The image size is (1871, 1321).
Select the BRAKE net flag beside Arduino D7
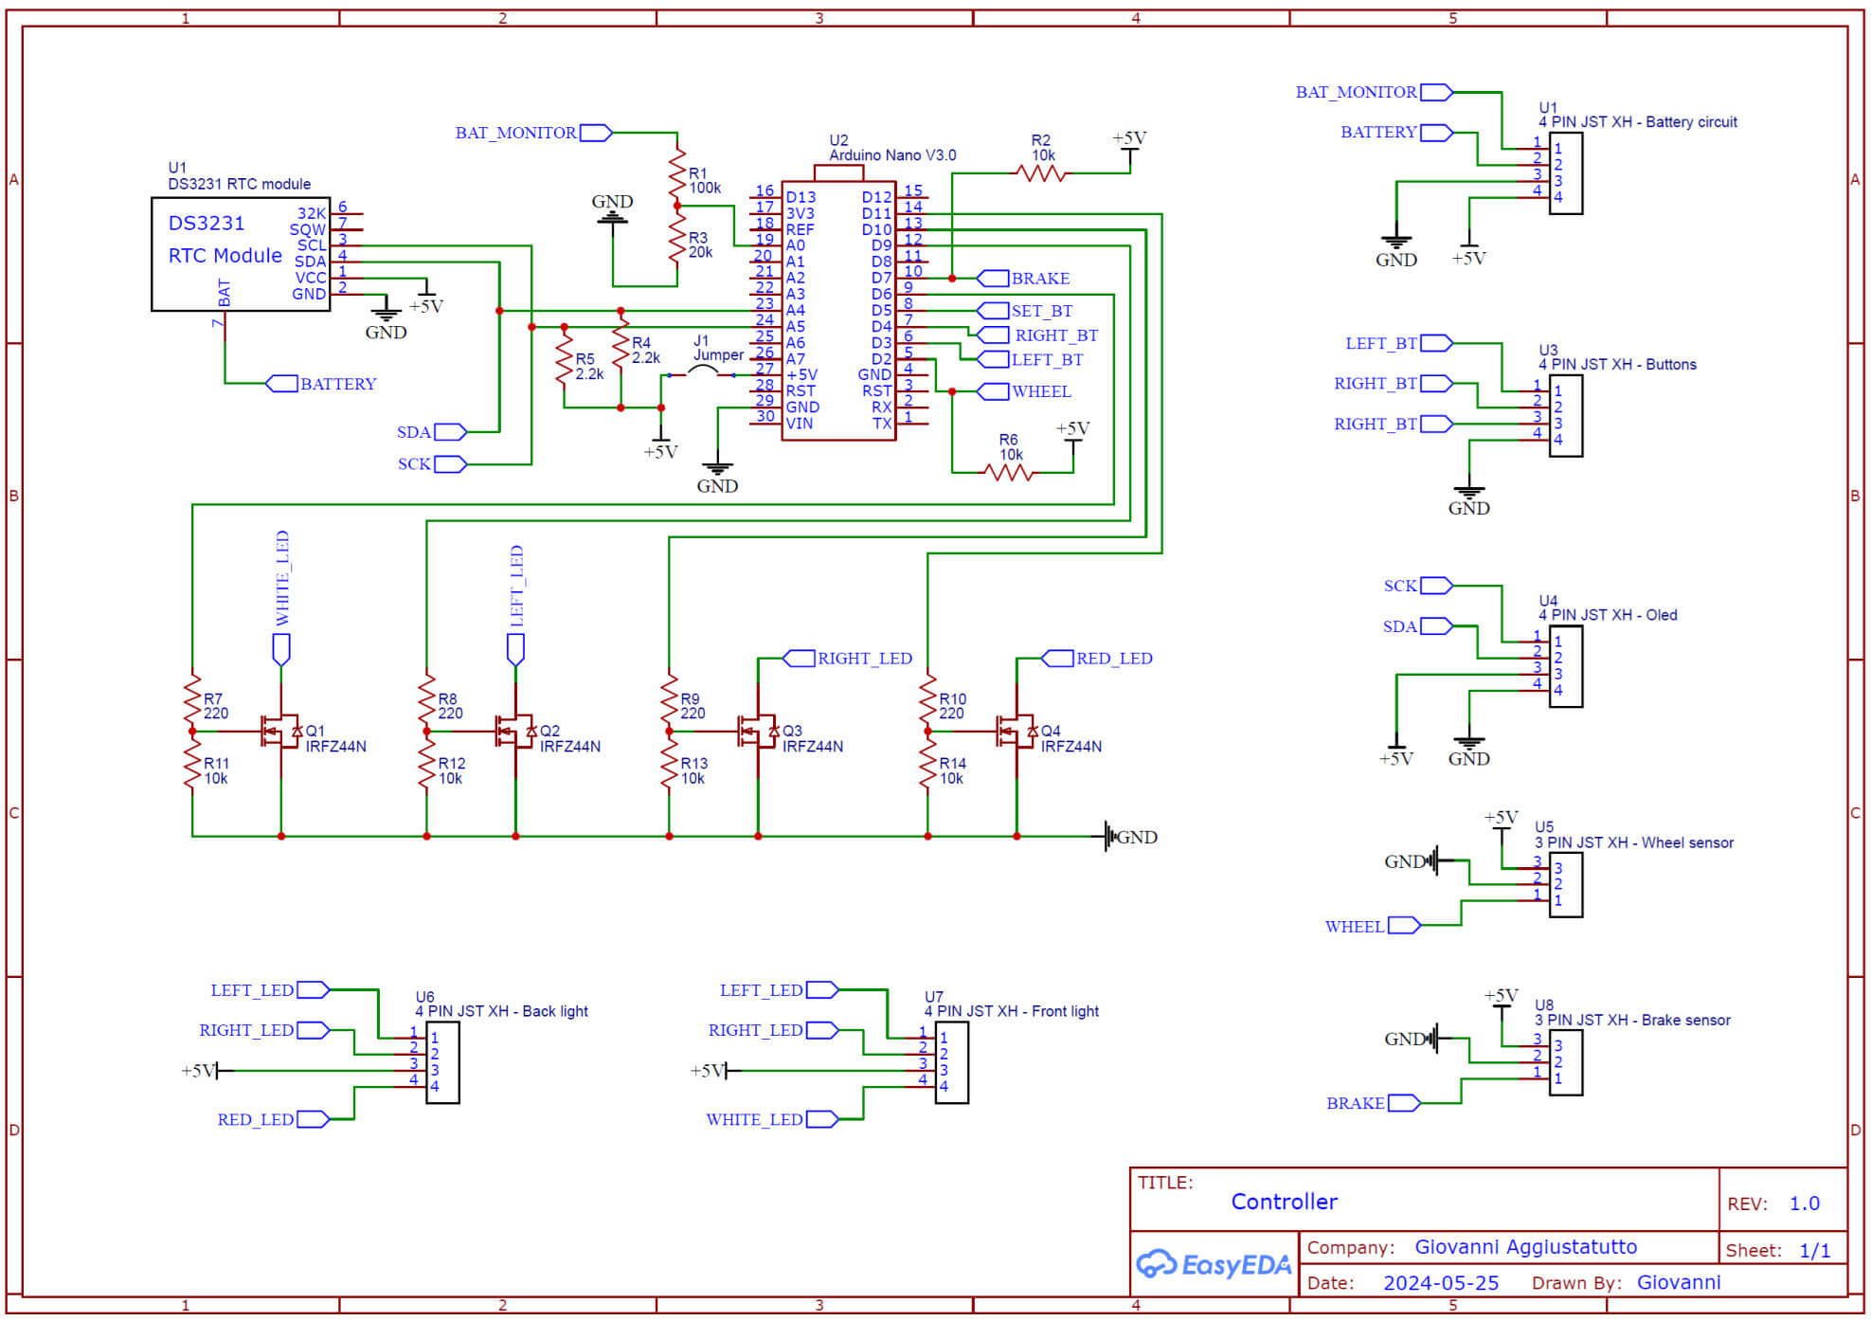[1023, 278]
